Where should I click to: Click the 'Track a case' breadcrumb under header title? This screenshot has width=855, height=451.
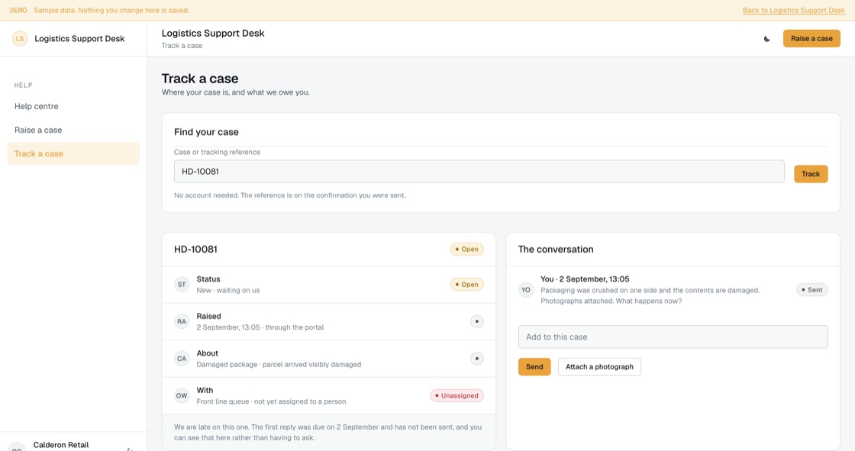click(182, 46)
